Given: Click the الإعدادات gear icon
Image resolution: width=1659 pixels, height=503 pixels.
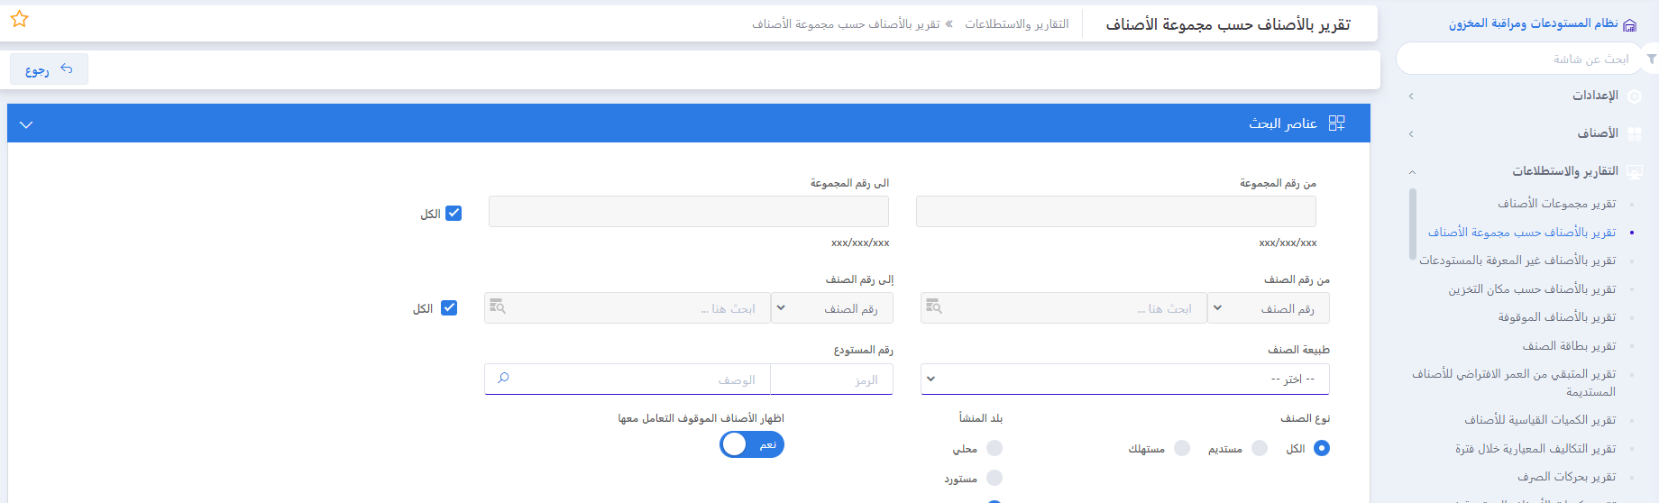Looking at the screenshot, I should tap(1635, 96).
